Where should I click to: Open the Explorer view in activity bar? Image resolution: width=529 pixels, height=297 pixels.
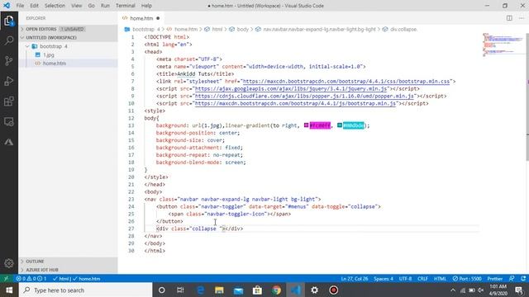pos(9,21)
